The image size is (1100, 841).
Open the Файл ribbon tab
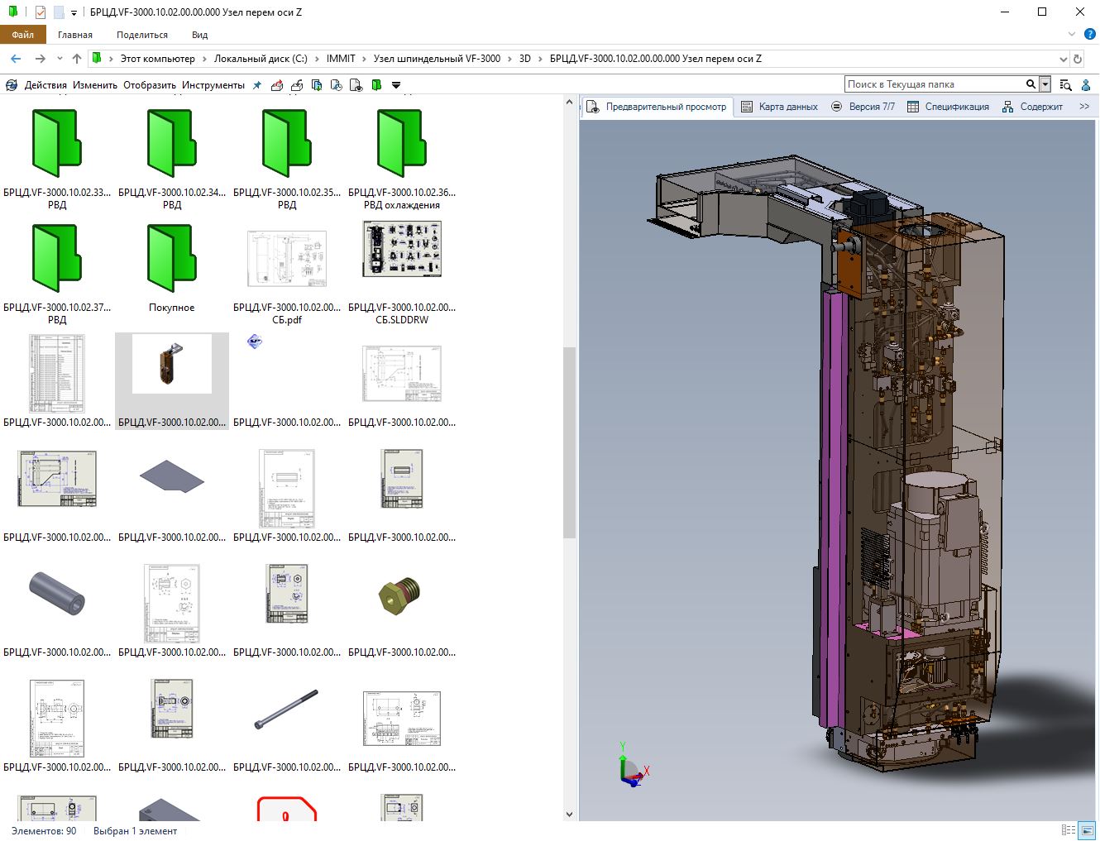[23, 35]
